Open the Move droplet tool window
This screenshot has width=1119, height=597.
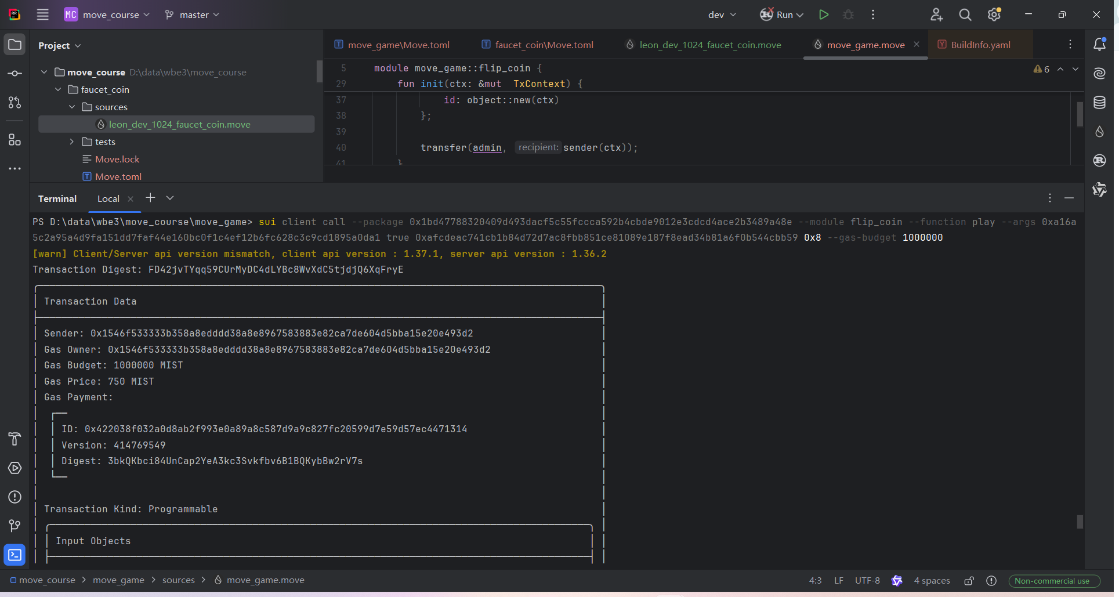[x=1099, y=132]
